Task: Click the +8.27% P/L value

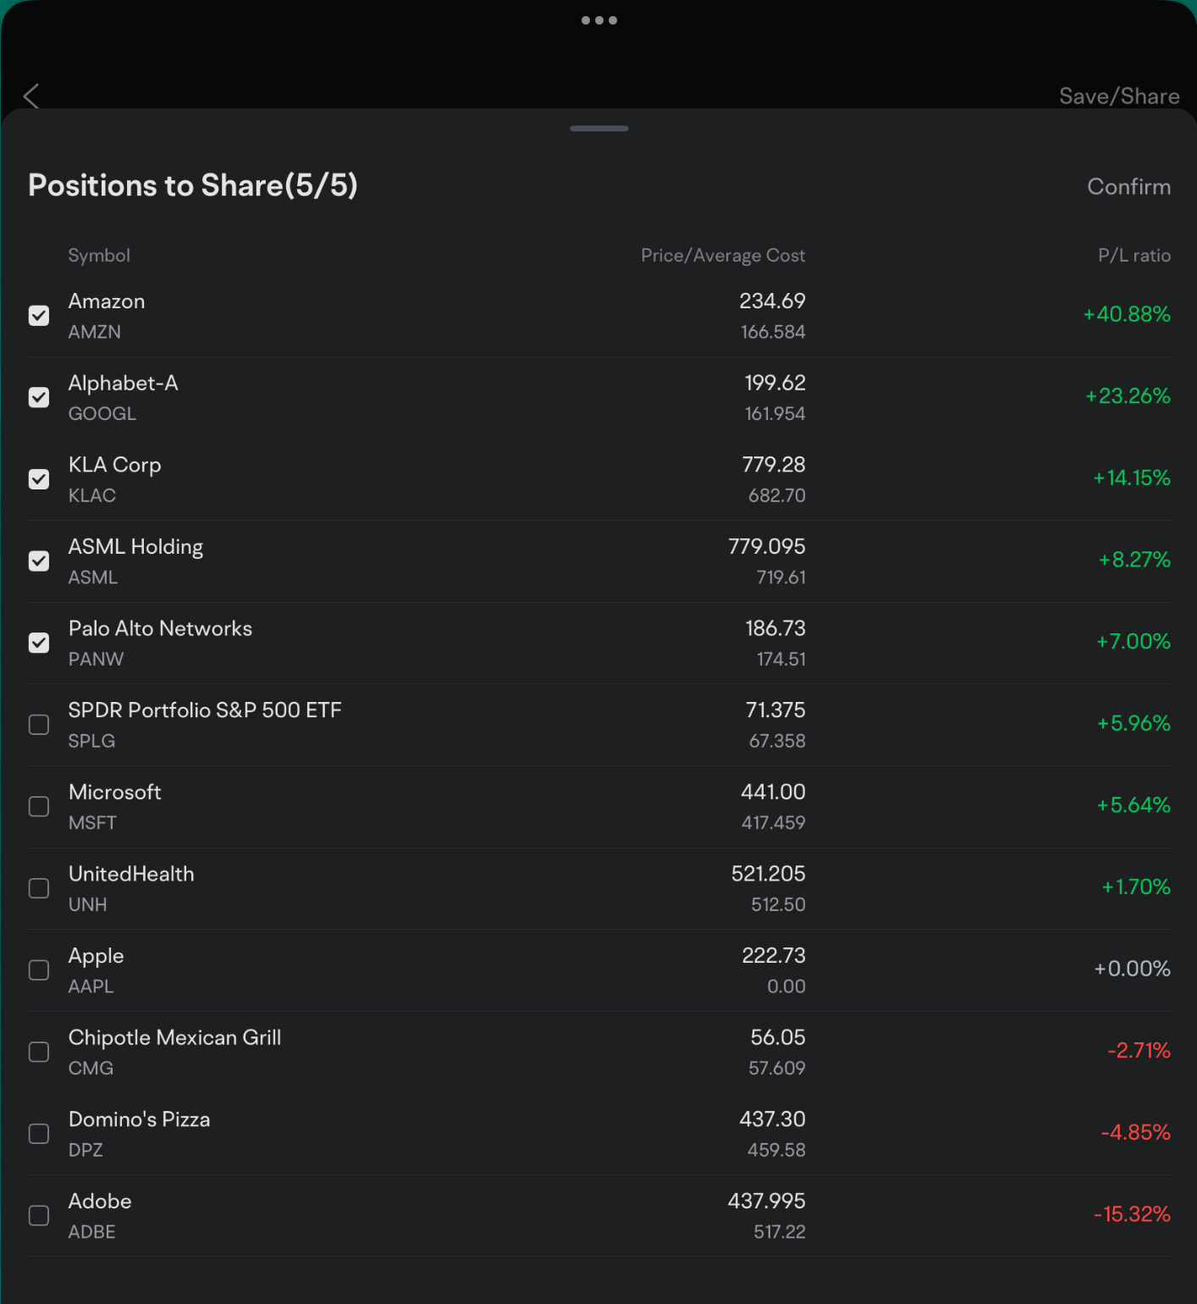Action: (1134, 560)
